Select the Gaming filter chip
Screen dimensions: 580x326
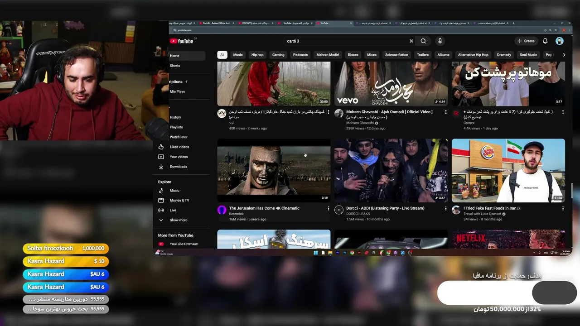pyautogui.click(x=278, y=55)
